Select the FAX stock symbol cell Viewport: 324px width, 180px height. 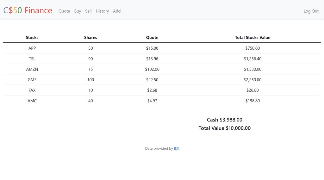pos(32,90)
